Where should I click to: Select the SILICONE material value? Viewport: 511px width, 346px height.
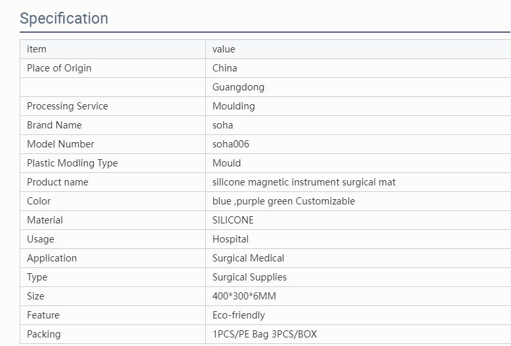[233, 220]
